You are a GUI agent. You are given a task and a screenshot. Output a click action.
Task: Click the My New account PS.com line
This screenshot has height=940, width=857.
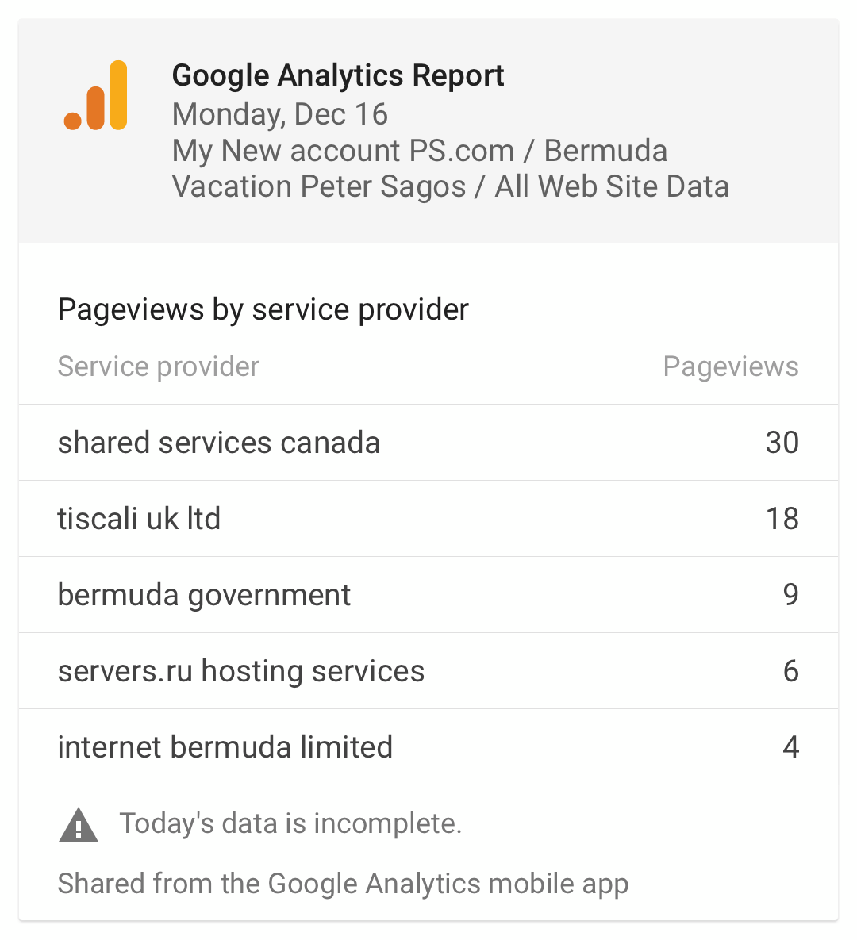click(x=419, y=151)
